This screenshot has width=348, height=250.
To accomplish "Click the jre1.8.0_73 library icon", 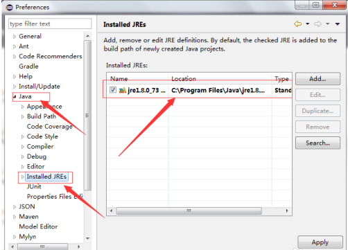I will pyautogui.click(x=122, y=90).
